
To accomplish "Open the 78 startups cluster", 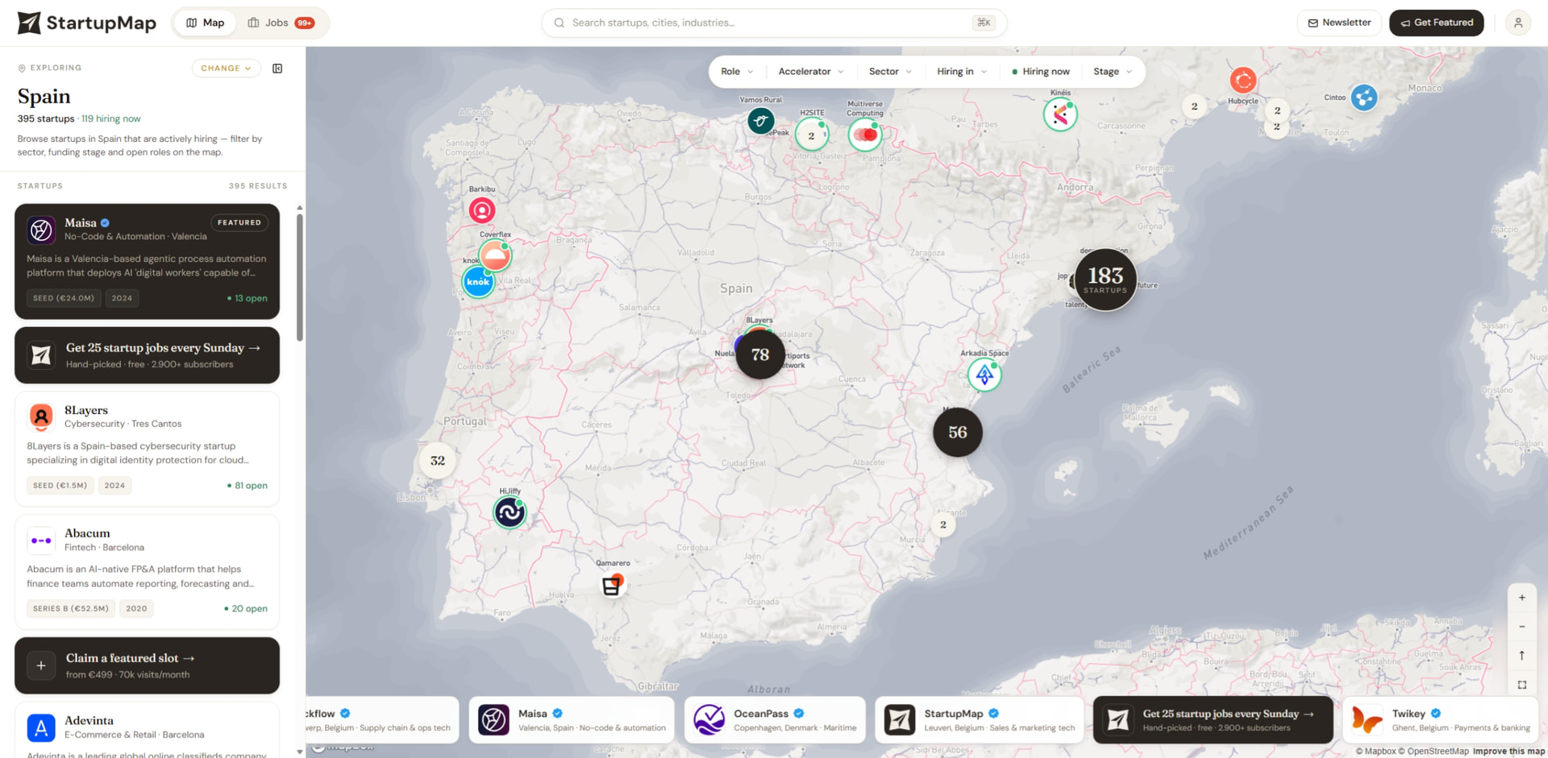I will [x=759, y=354].
